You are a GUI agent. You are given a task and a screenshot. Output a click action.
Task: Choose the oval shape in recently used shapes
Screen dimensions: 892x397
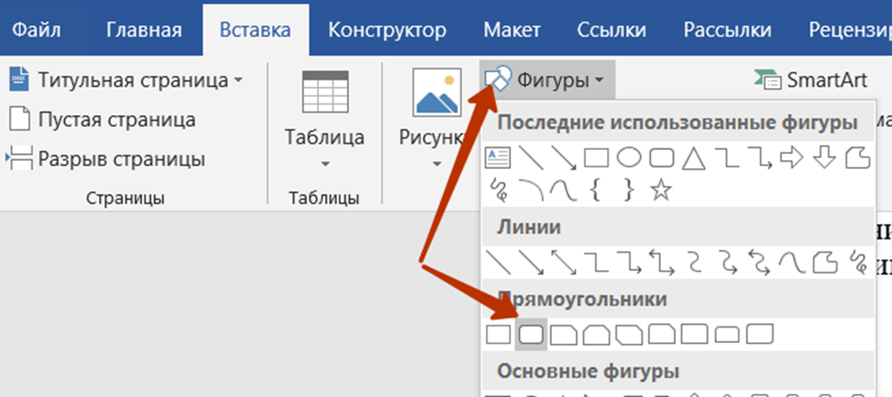[x=630, y=158]
